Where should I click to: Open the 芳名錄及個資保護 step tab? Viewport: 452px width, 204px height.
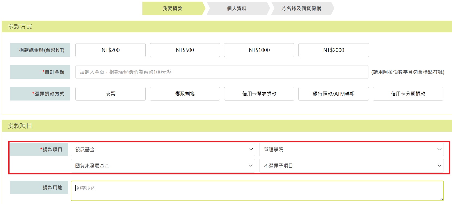[x=301, y=8]
